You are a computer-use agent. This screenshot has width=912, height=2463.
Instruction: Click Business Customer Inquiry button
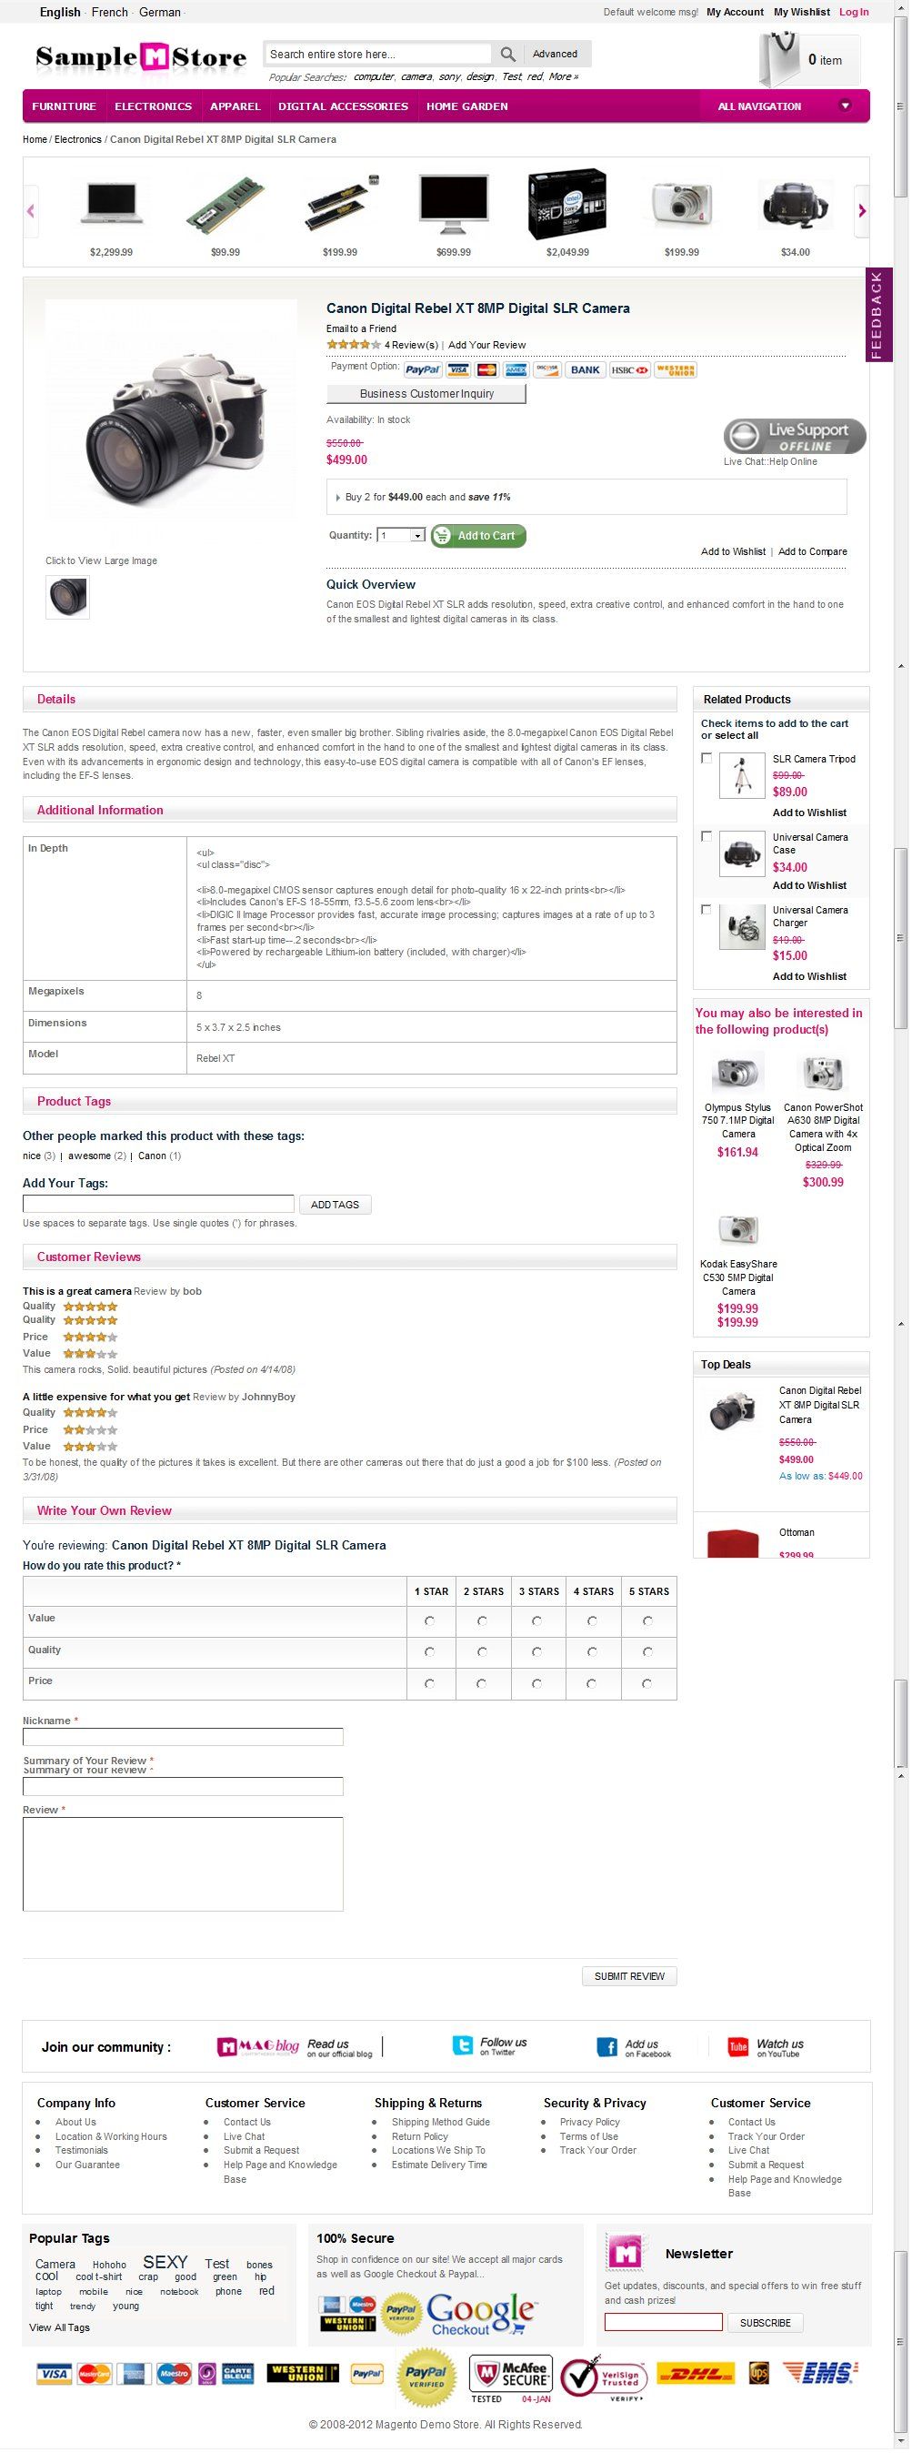pyautogui.click(x=426, y=394)
